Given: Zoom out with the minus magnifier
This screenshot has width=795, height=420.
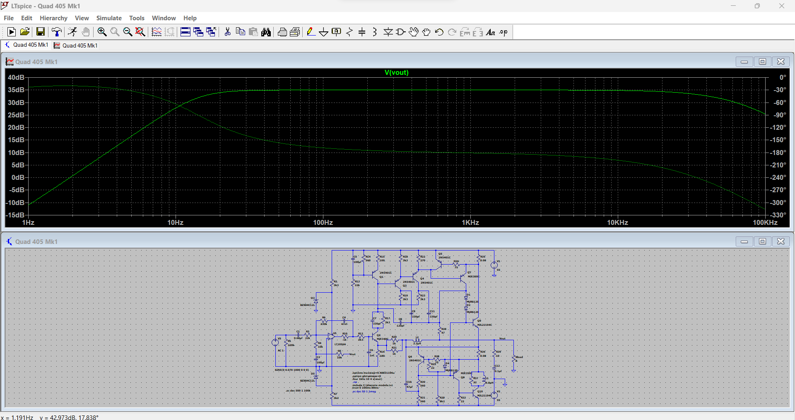Looking at the screenshot, I should click(x=128, y=32).
